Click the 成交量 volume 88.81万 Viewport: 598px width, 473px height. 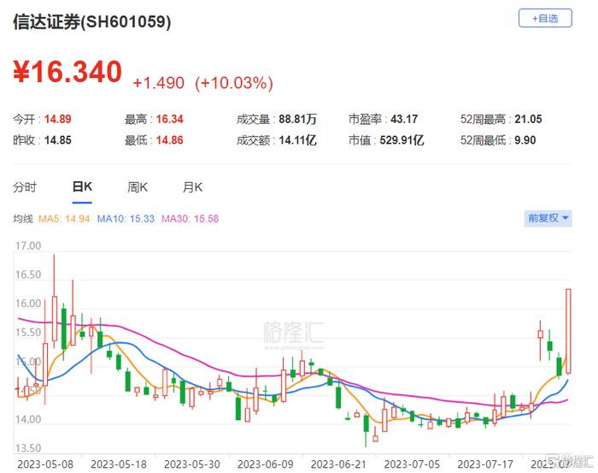coord(298,119)
